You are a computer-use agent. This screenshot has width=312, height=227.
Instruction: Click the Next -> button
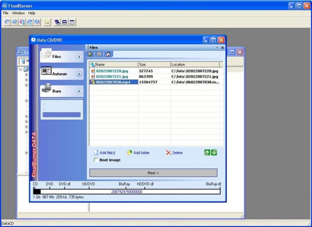tap(153, 173)
